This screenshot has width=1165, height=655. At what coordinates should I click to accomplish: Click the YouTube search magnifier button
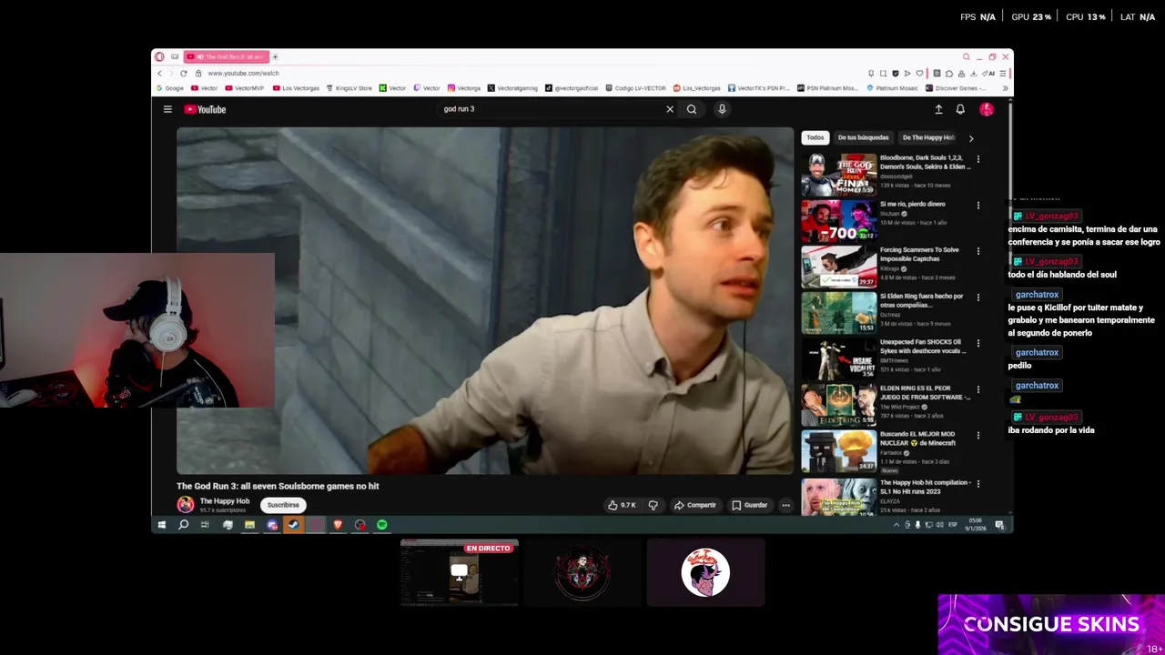point(692,109)
